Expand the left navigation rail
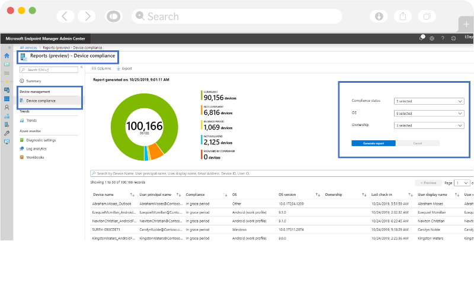 point(9,48)
